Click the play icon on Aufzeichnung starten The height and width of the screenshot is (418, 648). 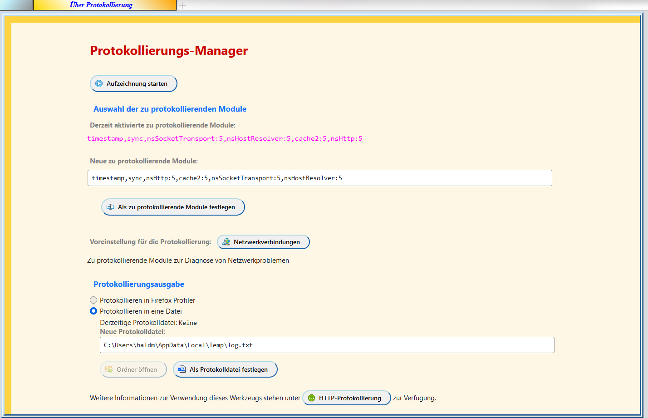pyautogui.click(x=99, y=84)
